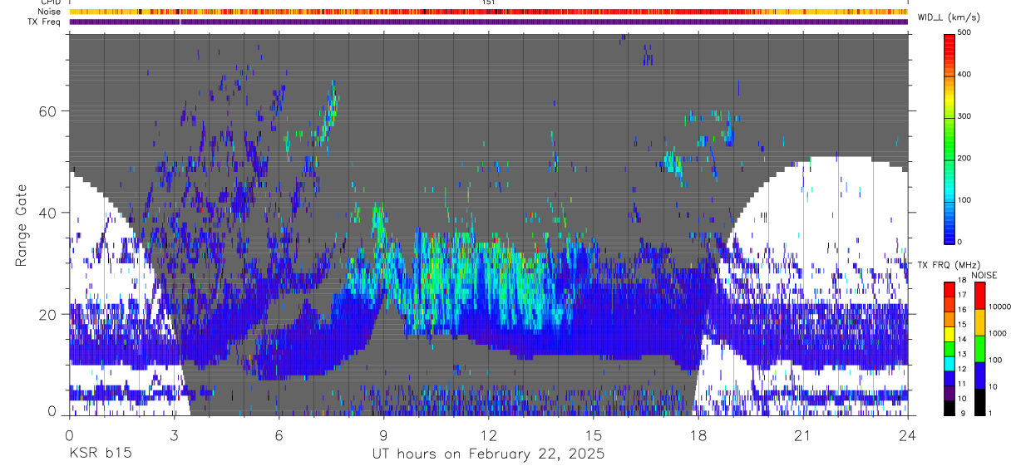Click the Noise color strip above the plot
1021x471 pixels.
point(488,12)
